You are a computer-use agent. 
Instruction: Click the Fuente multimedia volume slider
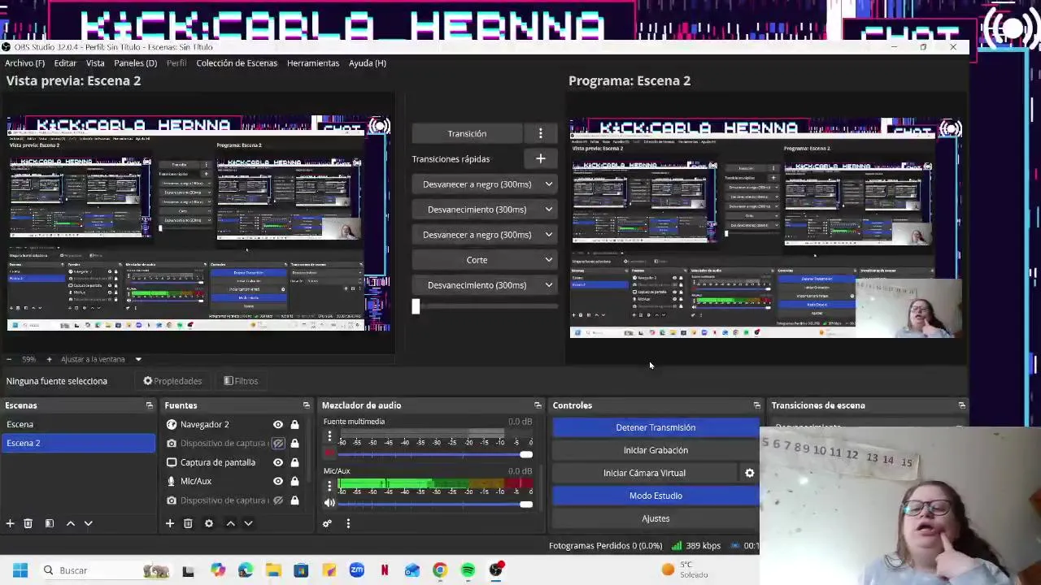pos(434,454)
